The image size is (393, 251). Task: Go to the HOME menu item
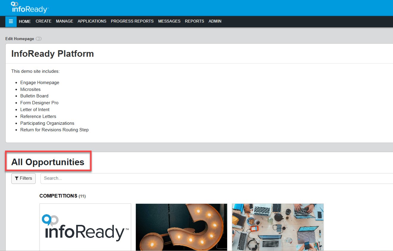[x=25, y=21]
